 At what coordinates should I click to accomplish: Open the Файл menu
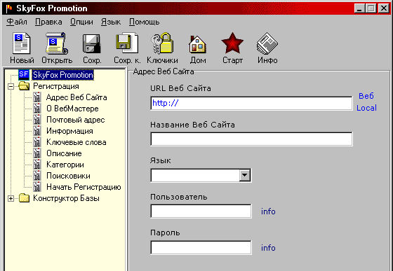pos(17,22)
